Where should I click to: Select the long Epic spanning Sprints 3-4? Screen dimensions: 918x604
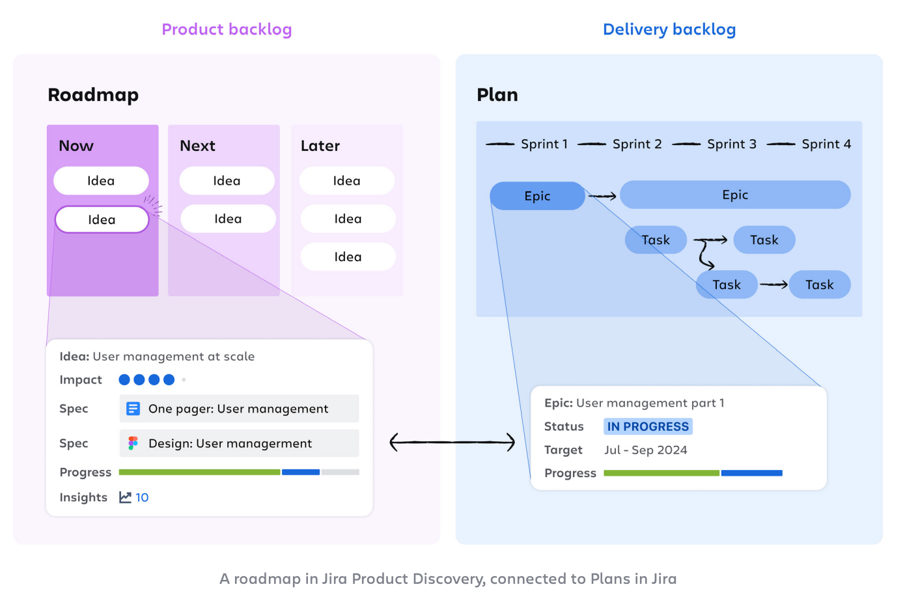[734, 195]
